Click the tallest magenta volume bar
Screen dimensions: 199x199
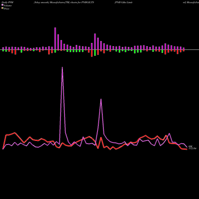[x=55, y=39]
